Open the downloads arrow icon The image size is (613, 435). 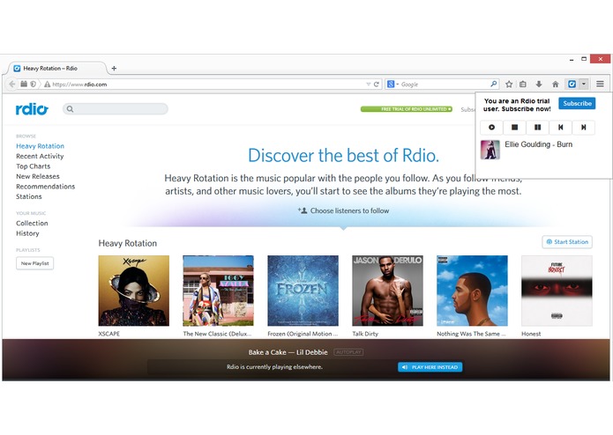click(539, 84)
